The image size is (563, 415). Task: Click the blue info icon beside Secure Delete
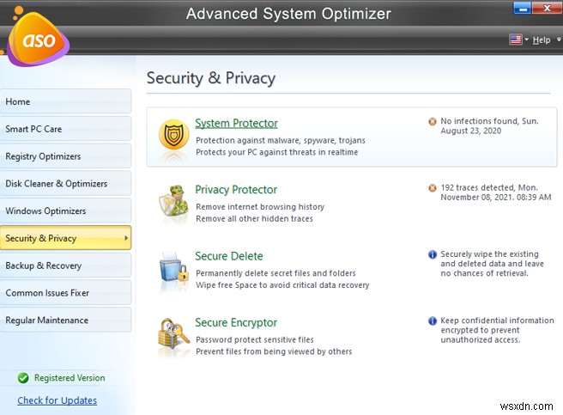coord(433,255)
